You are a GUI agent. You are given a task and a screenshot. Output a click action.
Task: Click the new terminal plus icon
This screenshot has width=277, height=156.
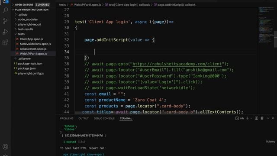coord(248,118)
